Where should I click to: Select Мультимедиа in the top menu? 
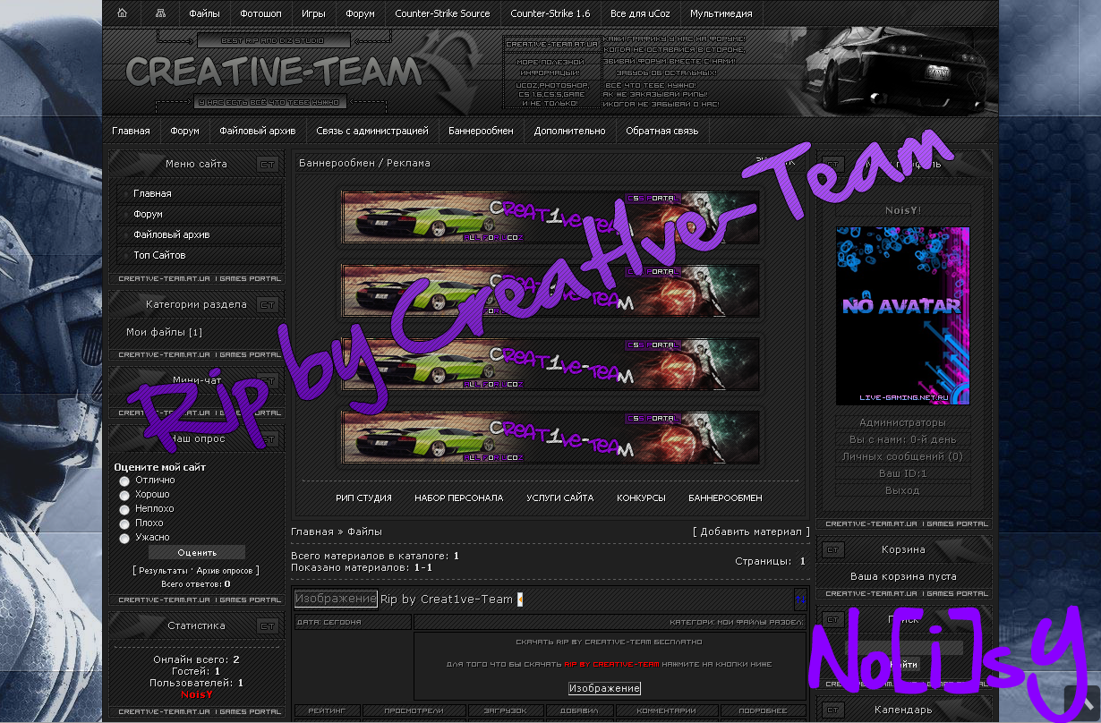point(721,14)
